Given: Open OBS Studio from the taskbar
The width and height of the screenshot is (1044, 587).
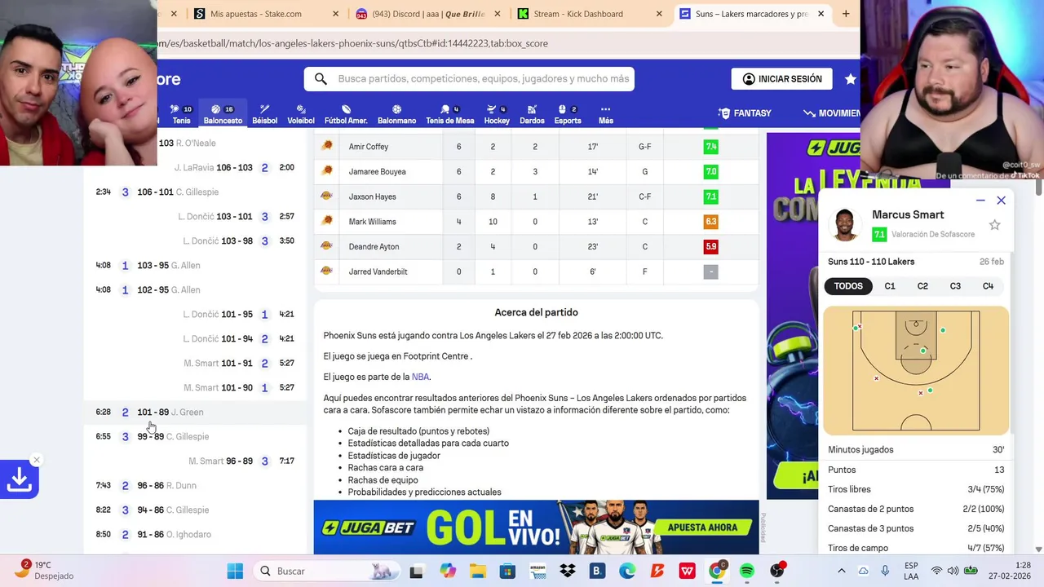Looking at the screenshot, I should click(777, 571).
